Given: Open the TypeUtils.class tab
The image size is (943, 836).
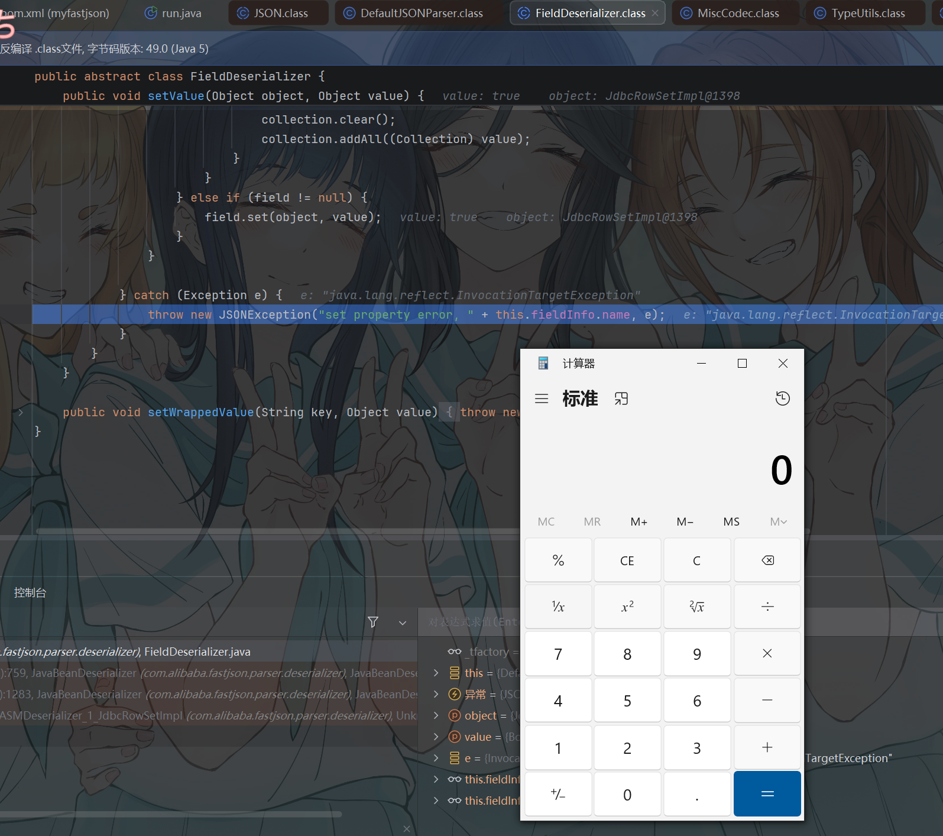Looking at the screenshot, I should [x=866, y=13].
